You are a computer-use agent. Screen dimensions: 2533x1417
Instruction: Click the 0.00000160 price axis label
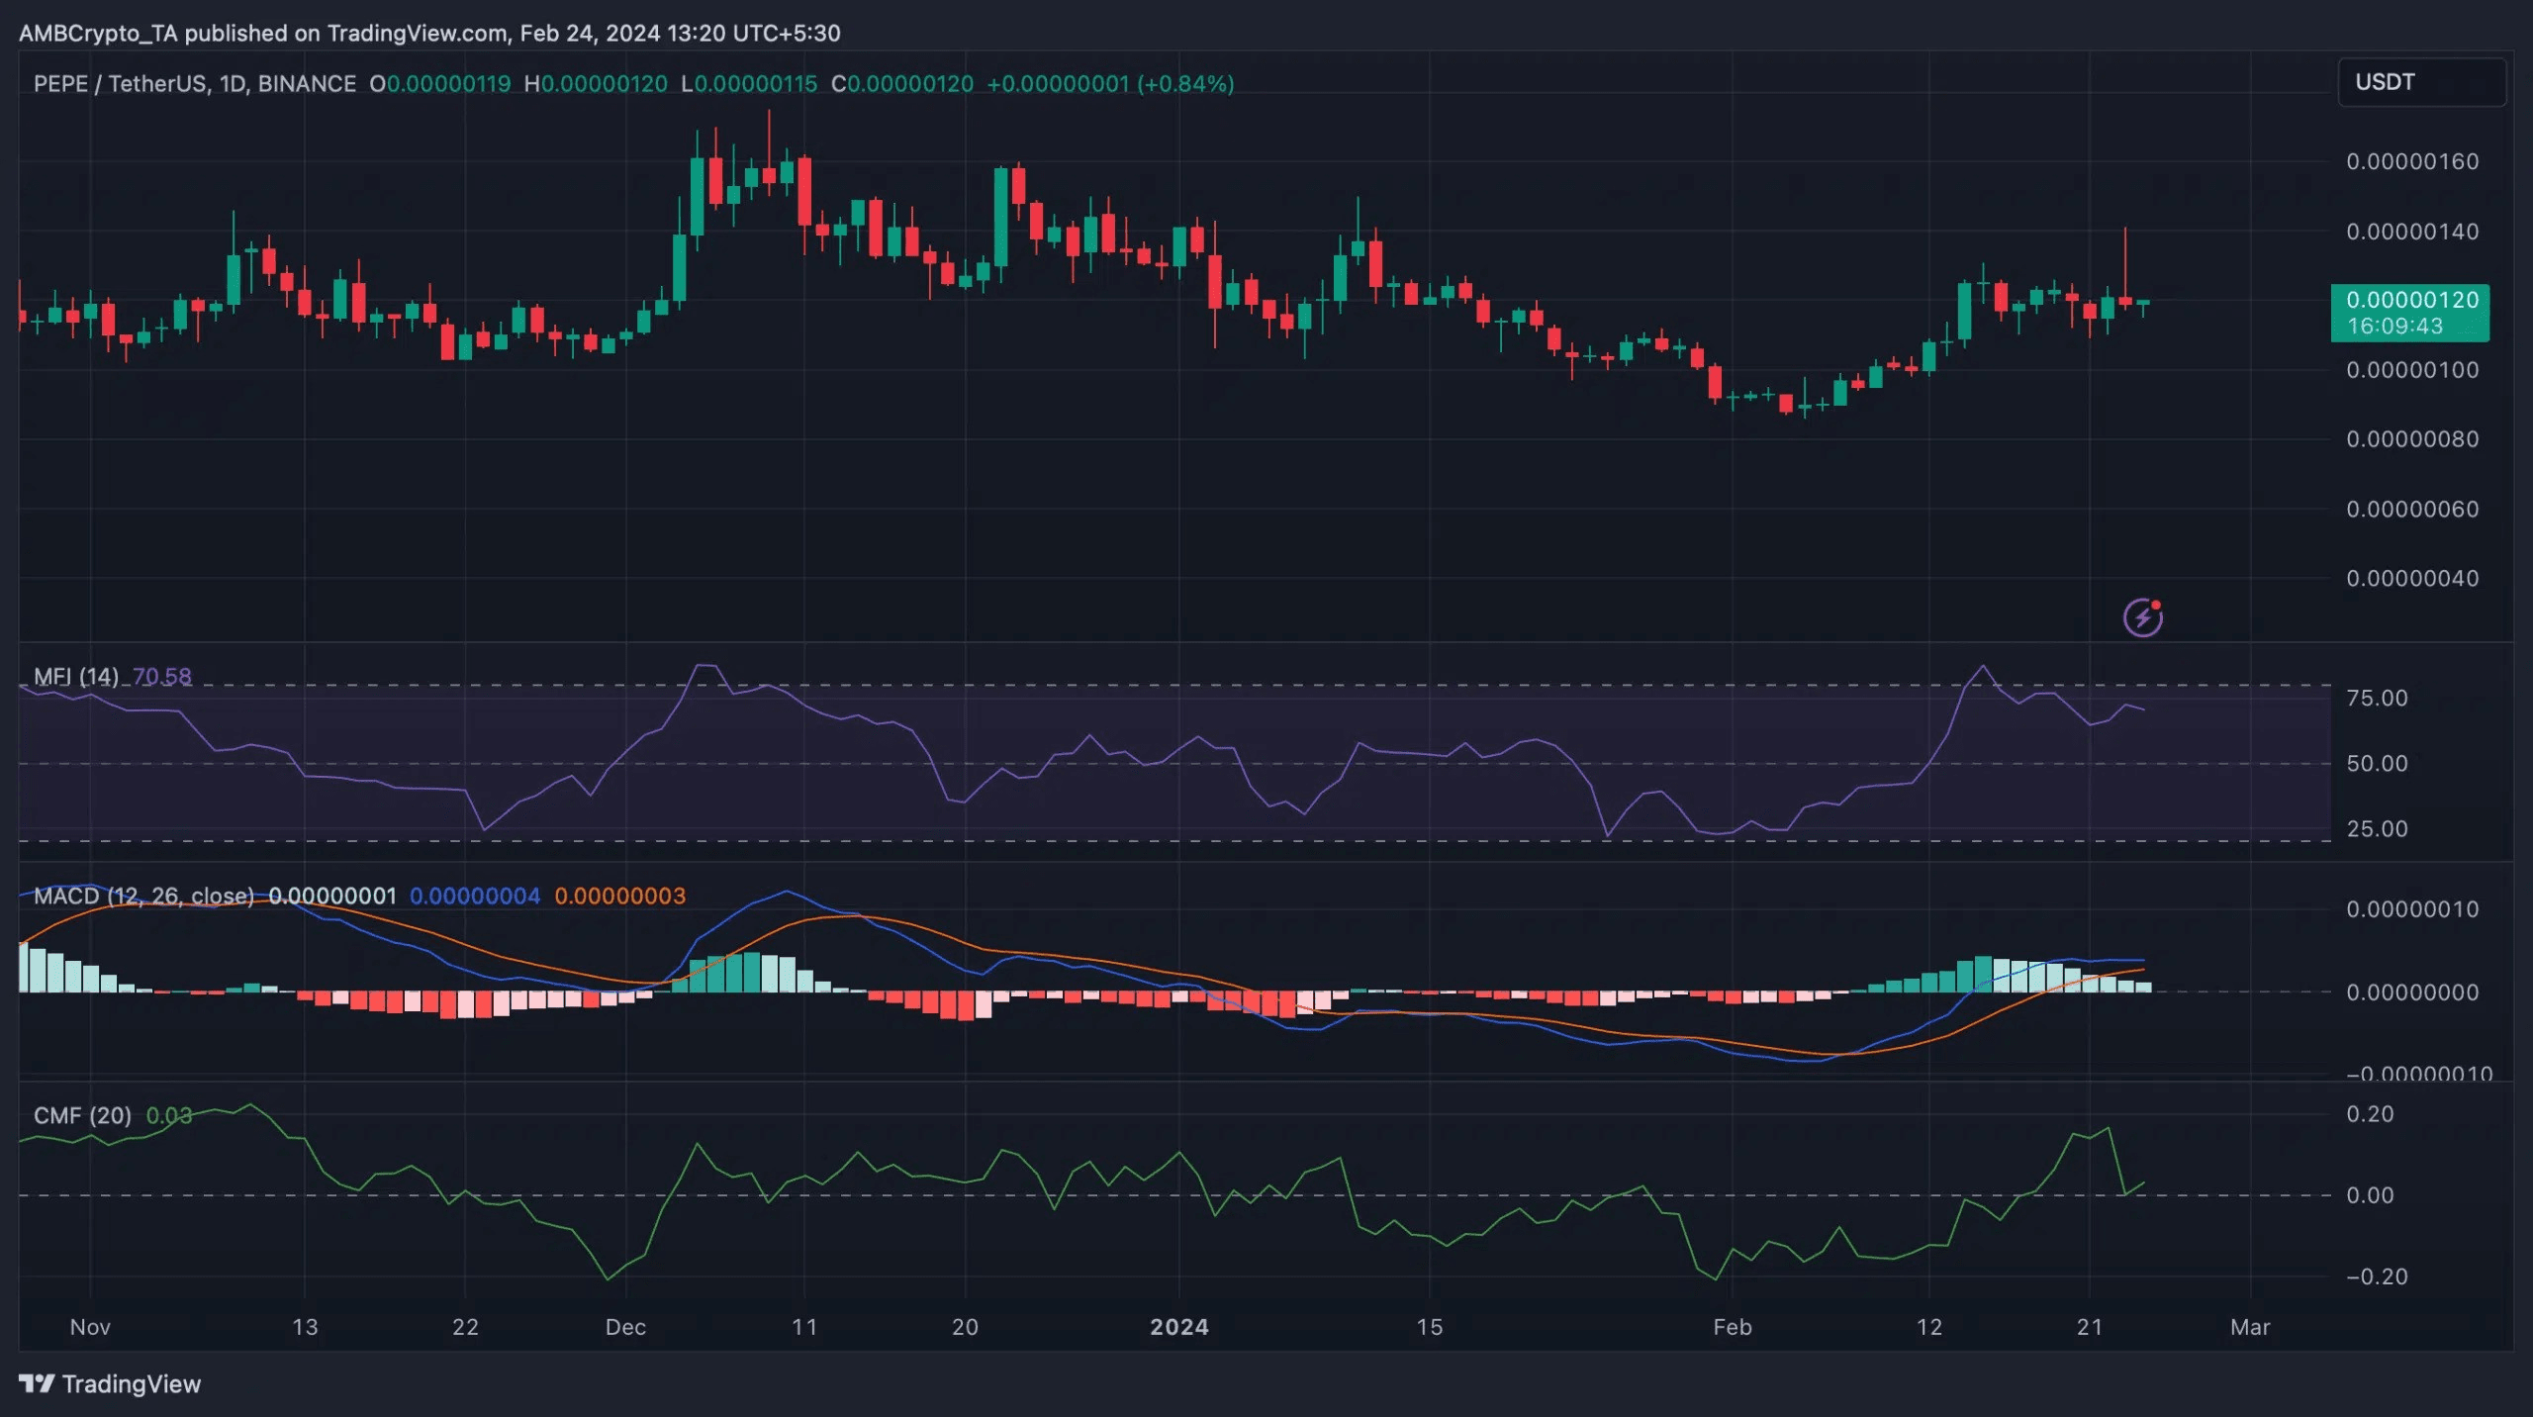(x=2411, y=161)
